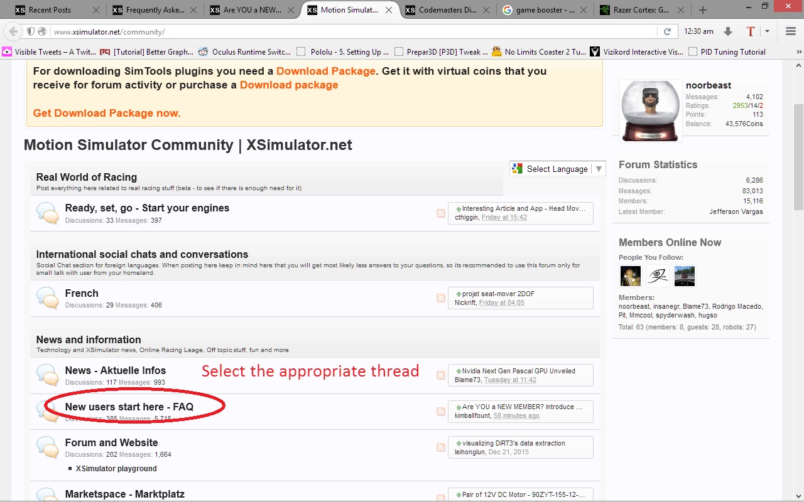Screen dimensions: 804x502
Task: Open Ready, set, go - Start your engines forum
Action: coord(147,208)
